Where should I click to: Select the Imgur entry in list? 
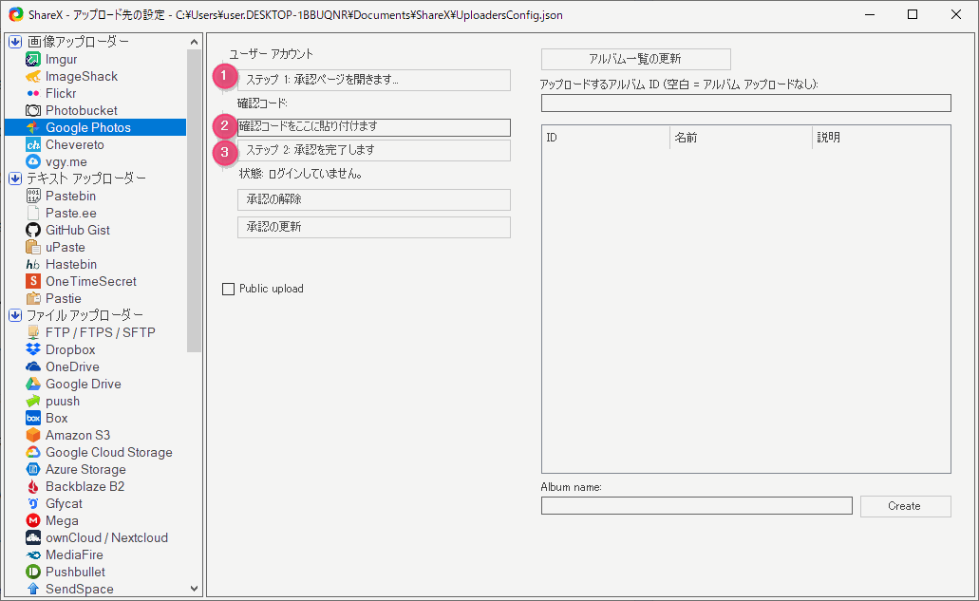tap(61, 59)
